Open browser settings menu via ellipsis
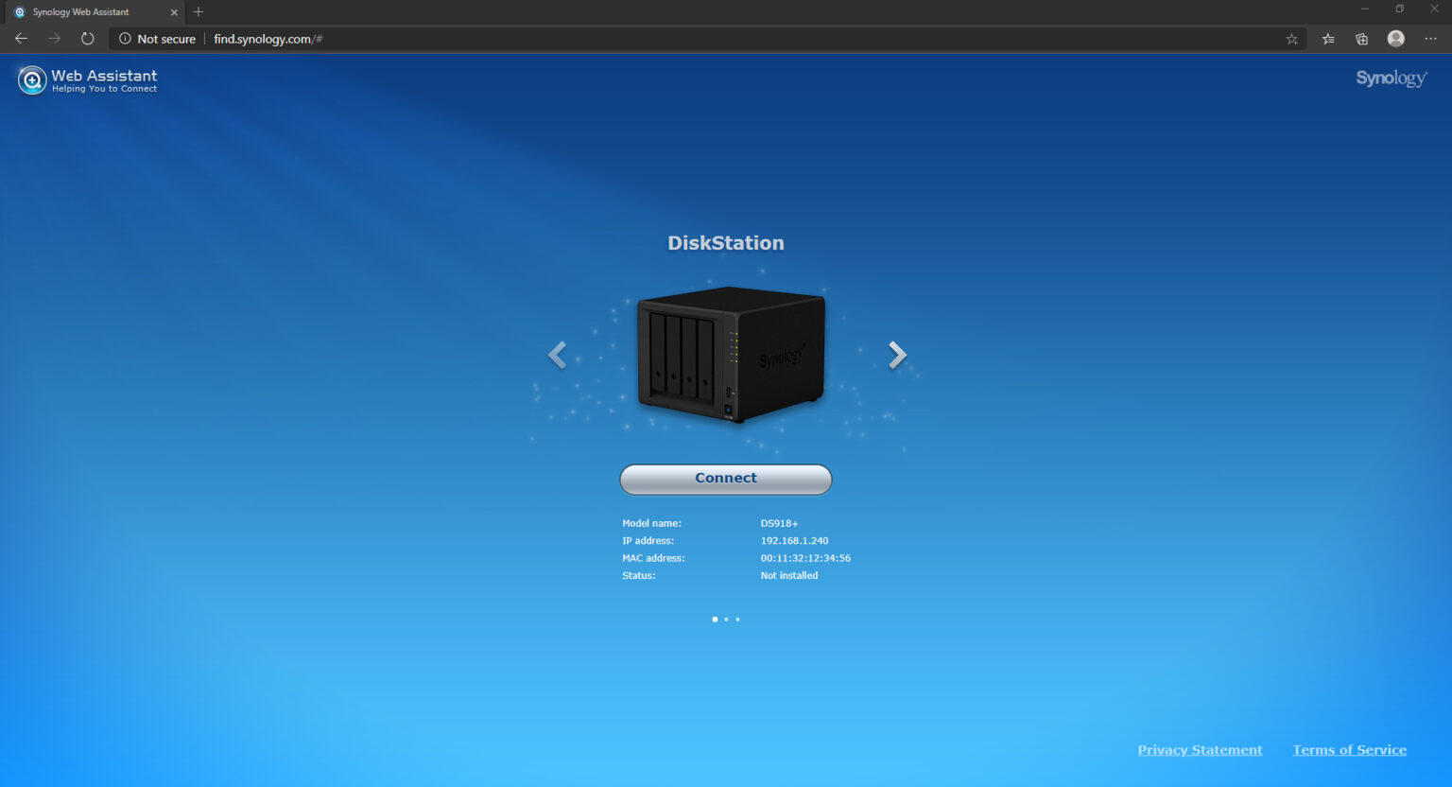This screenshot has height=787, width=1452. pyautogui.click(x=1430, y=39)
